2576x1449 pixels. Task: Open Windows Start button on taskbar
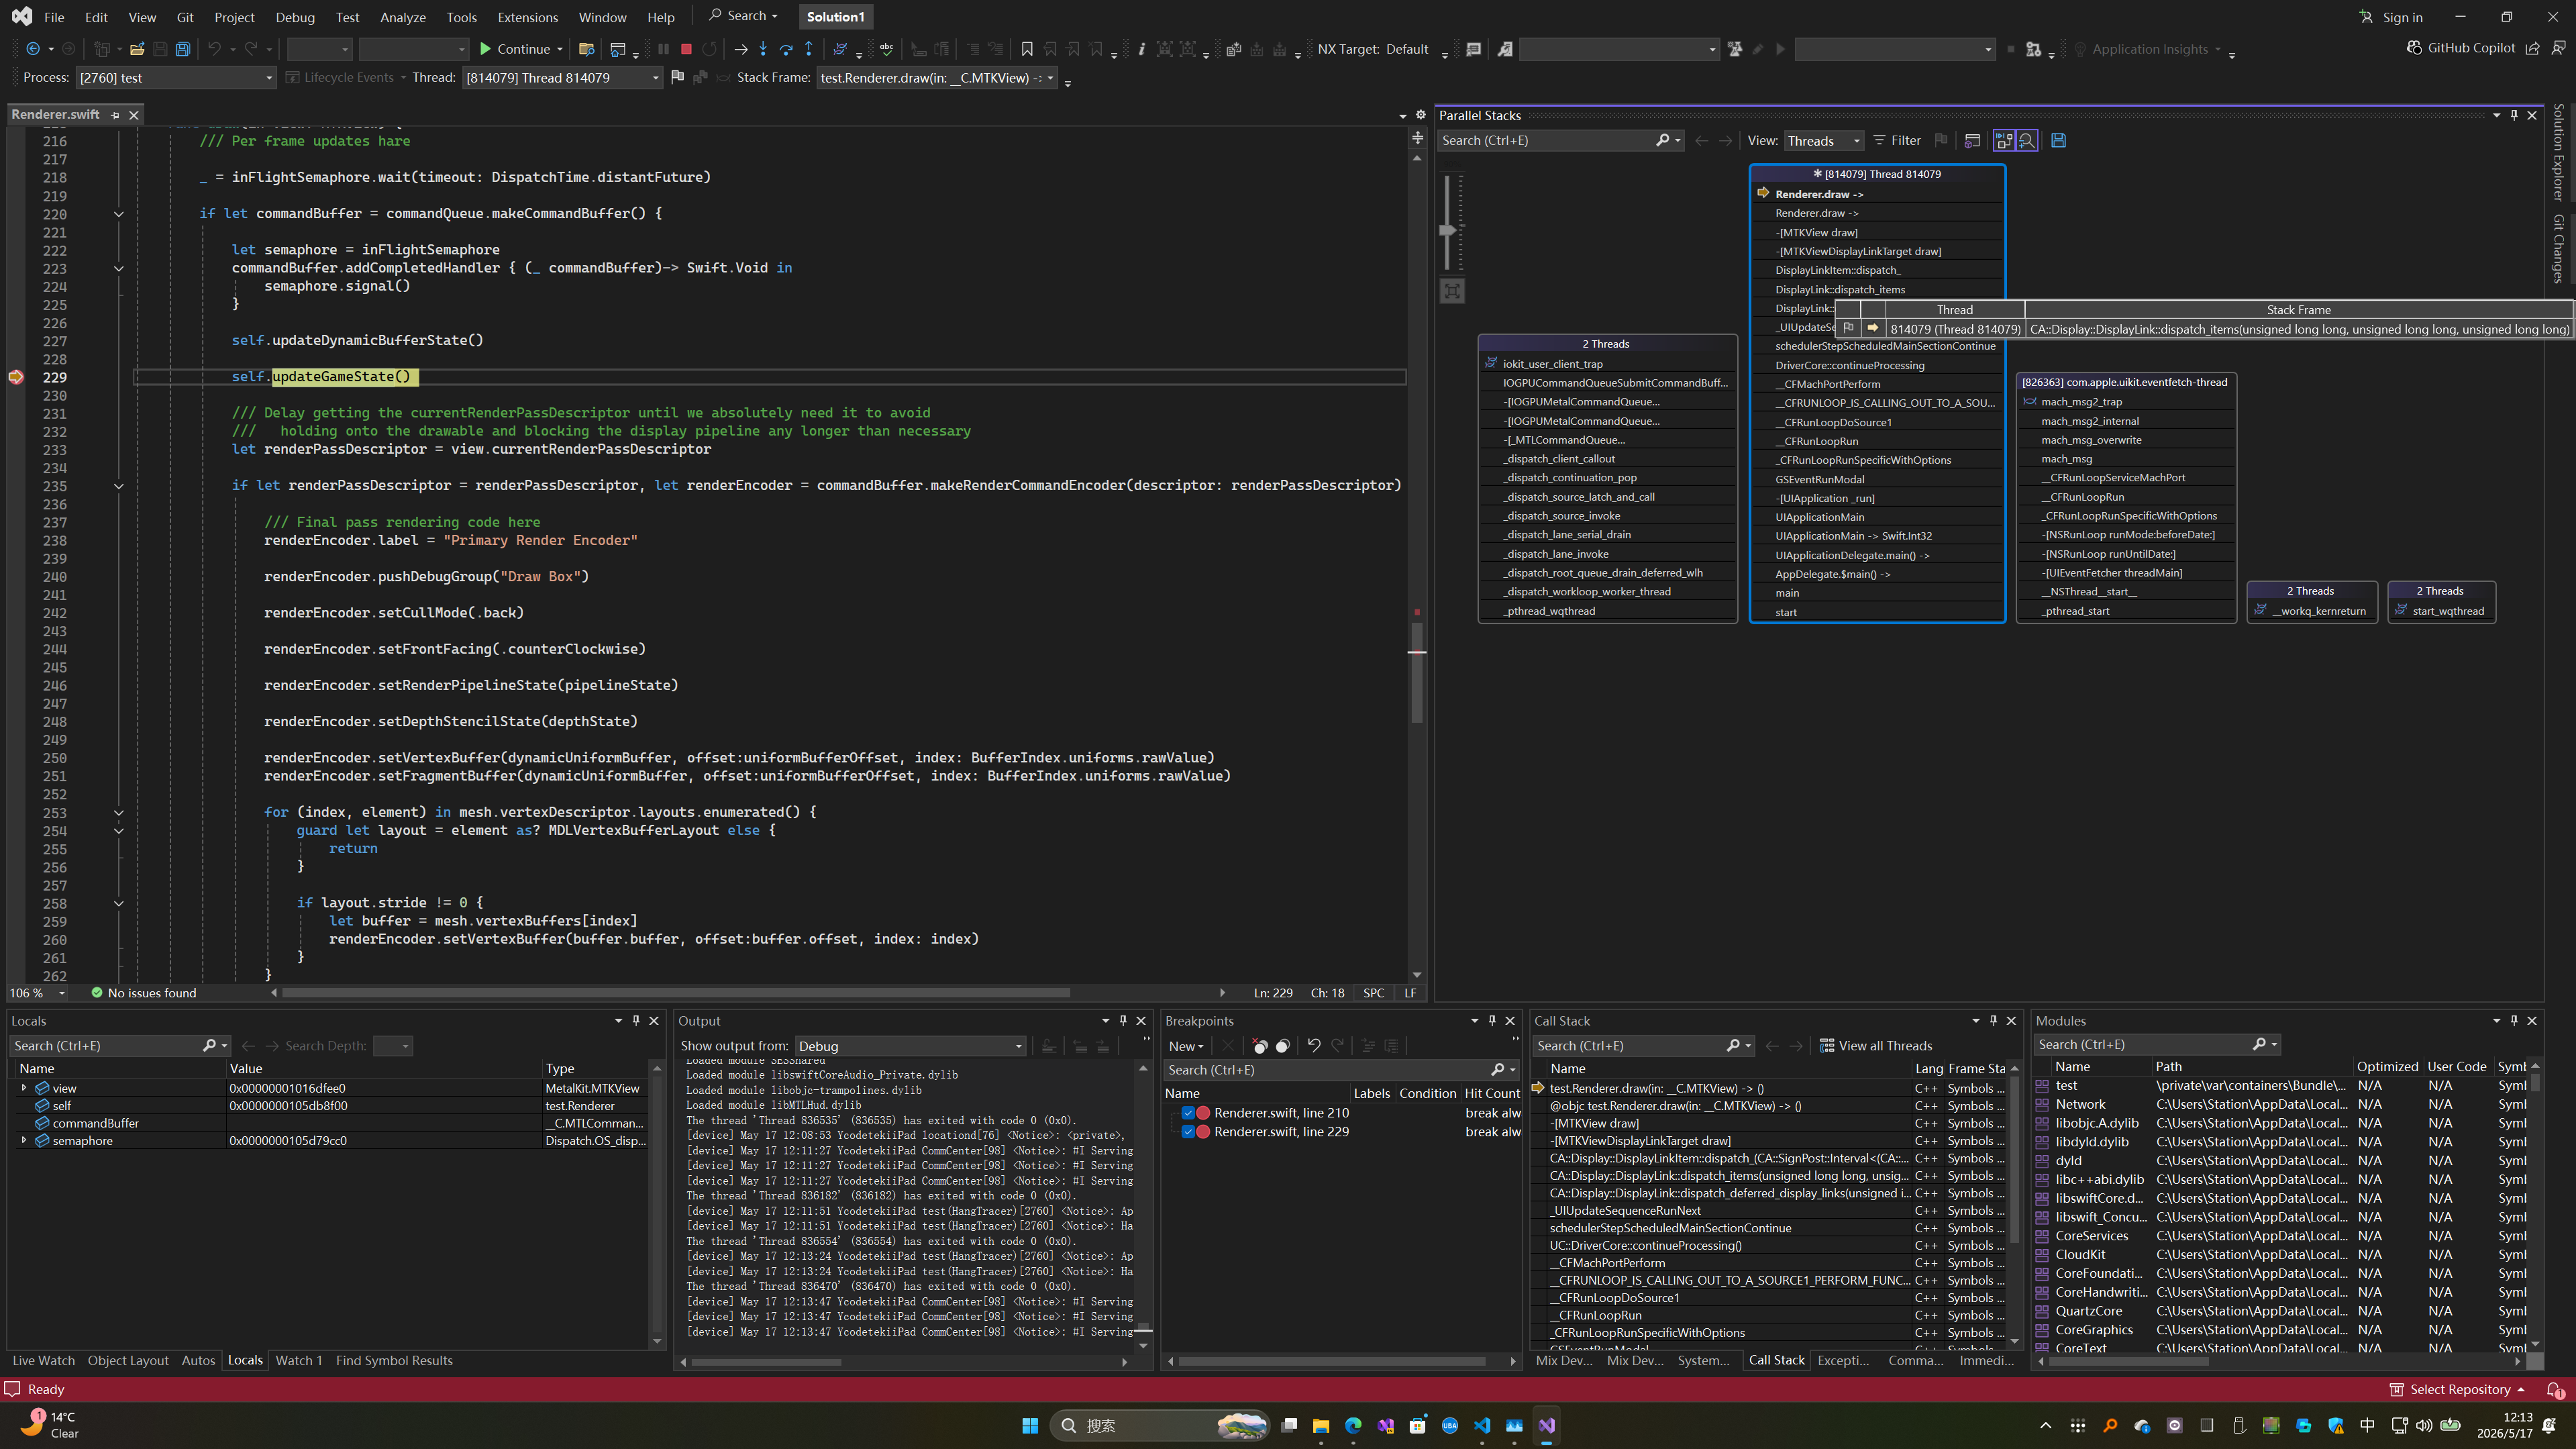click(1029, 1425)
